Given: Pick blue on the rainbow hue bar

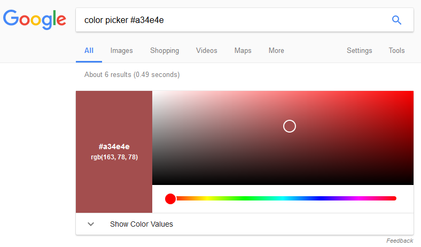Looking at the screenshot, I should coord(321,198).
